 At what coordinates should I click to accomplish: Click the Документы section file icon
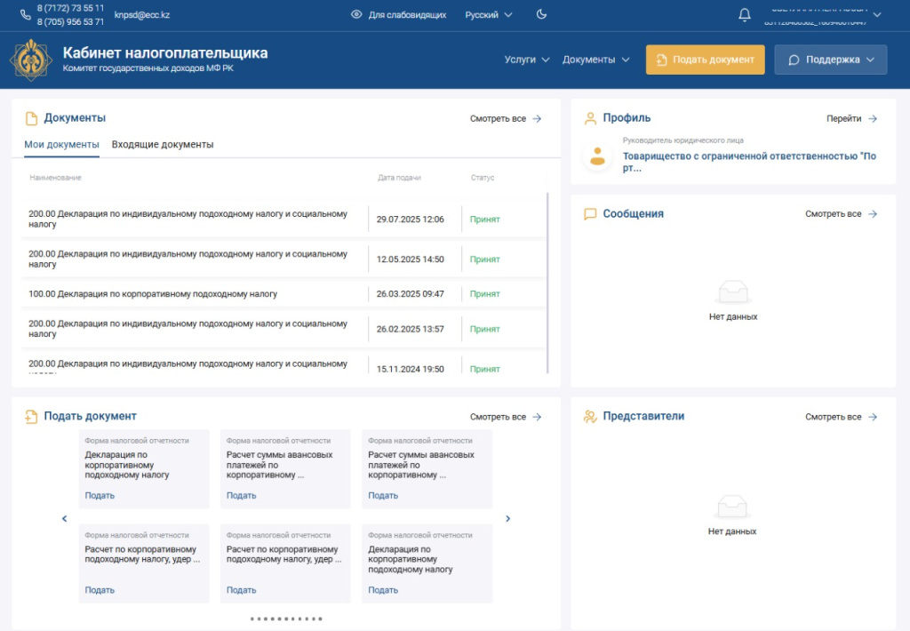click(x=31, y=118)
